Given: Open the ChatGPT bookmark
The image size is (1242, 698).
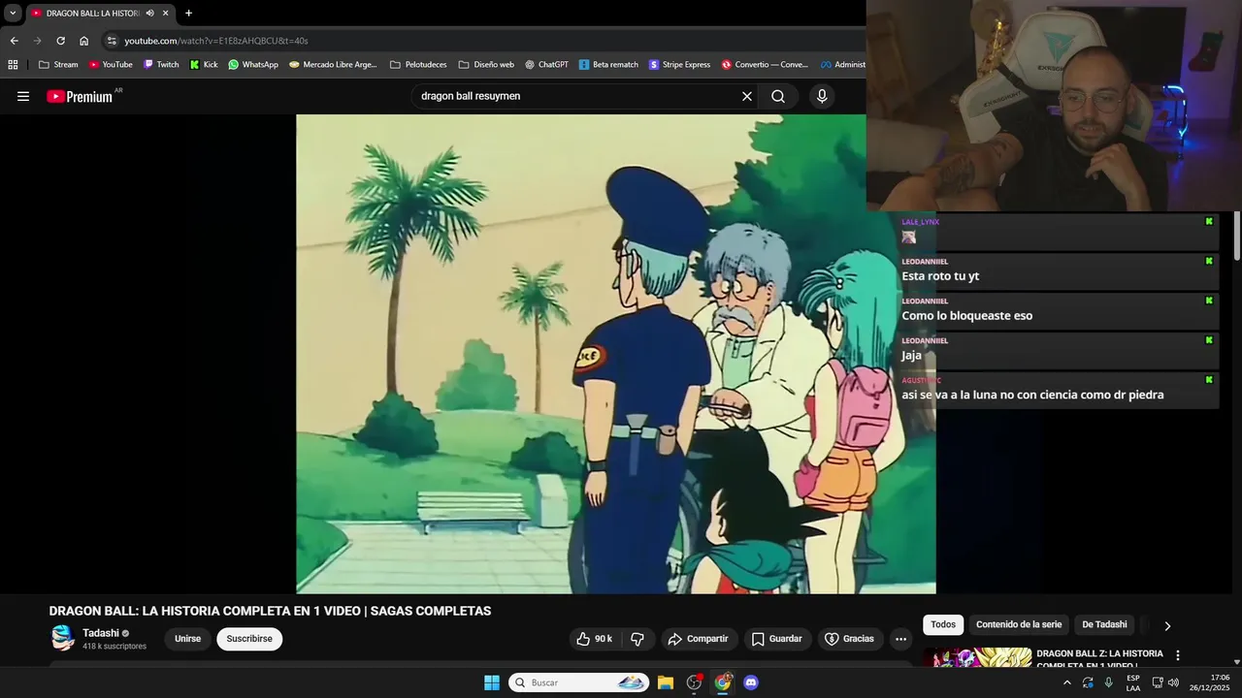Looking at the screenshot, I should pyautogui.click(x=546, y=65).
